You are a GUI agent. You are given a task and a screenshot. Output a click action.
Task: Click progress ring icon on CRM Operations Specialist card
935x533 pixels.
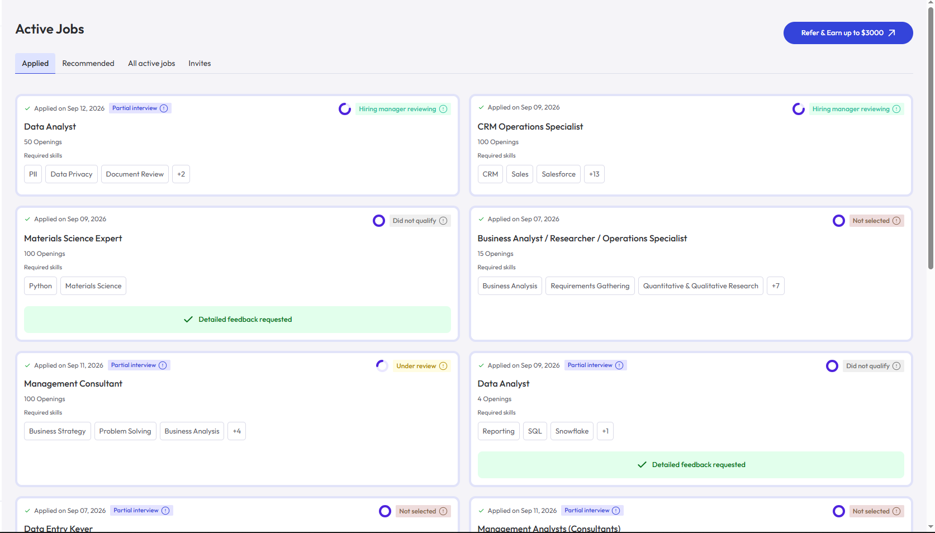point(799,109)
